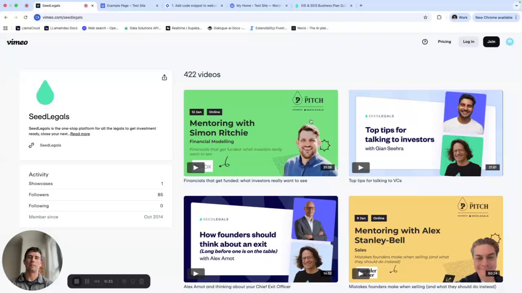
Task: Open the Chrome apps grid shortcut
Action: coord(5,28)
